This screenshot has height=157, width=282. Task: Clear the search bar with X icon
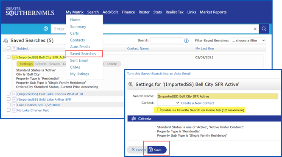click(255, 29)
